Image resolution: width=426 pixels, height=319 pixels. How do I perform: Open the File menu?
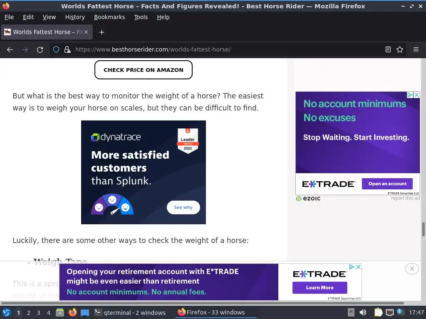[9, 17]
